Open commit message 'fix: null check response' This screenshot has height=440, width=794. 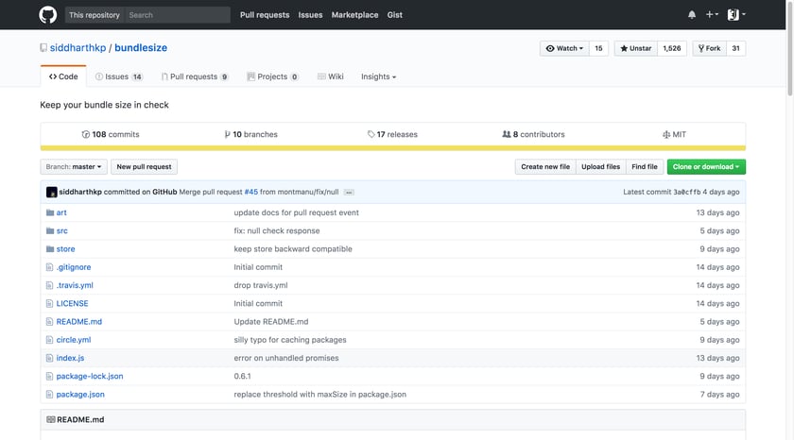tap(277, 230)
